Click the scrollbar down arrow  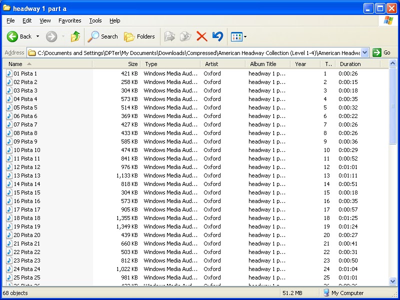pos(392,281)
